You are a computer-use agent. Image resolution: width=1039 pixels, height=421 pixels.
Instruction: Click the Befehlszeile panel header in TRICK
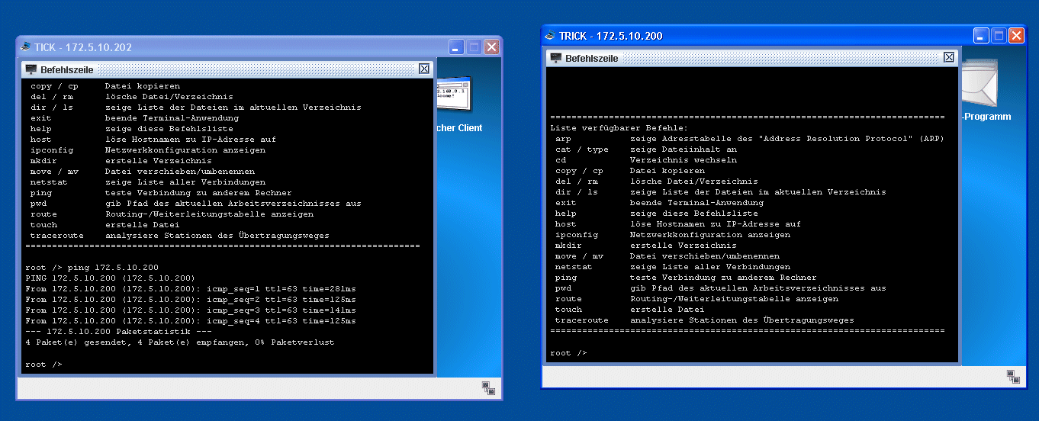tap(751, 58)
